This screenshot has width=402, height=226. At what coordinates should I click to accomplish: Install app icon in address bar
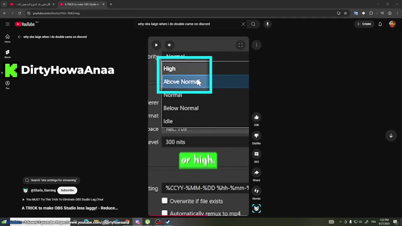tap(339, 13)
